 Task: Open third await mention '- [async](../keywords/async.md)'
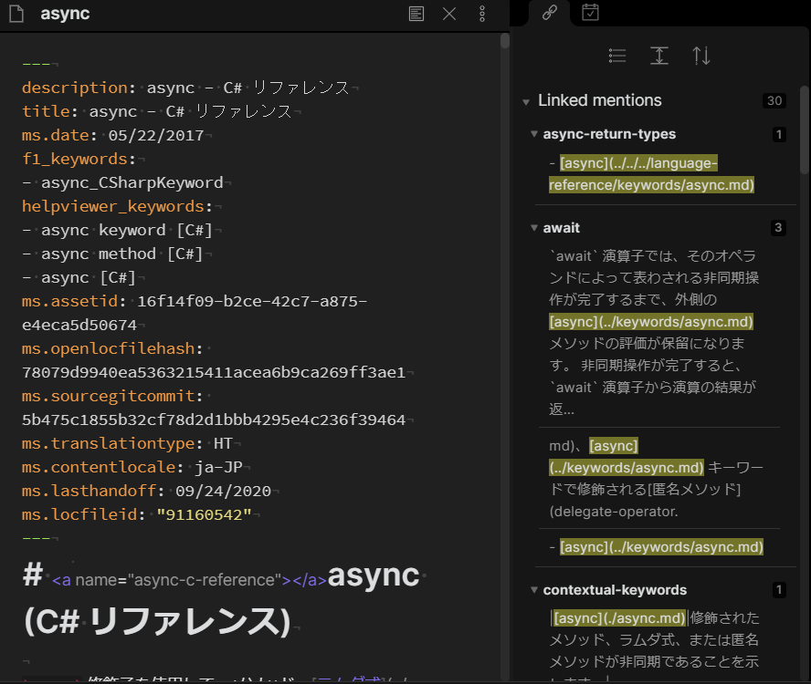click(x=657, y=547)
